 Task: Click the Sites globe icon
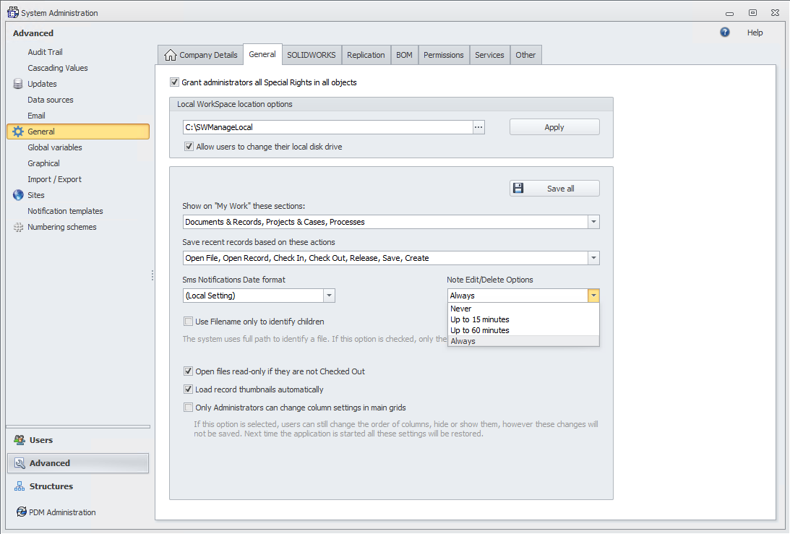pyautogui.click(x=19, y=195)
